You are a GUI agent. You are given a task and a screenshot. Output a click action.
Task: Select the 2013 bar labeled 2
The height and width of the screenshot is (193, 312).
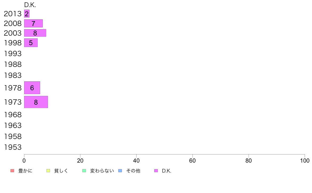[x=27, y=14]
